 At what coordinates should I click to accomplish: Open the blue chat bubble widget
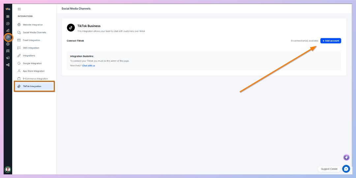[346, 169]
